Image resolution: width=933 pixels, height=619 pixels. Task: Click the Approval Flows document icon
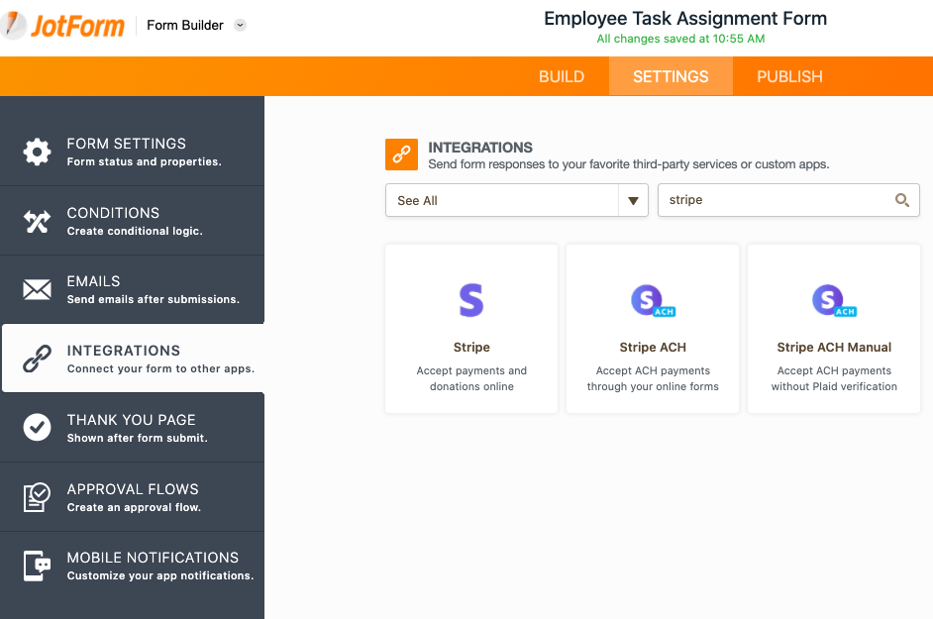37,497
